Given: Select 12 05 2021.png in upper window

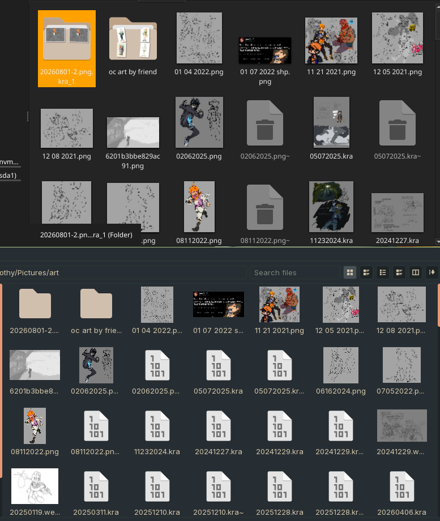Looking at the screenshot, I should click(398, 38).
